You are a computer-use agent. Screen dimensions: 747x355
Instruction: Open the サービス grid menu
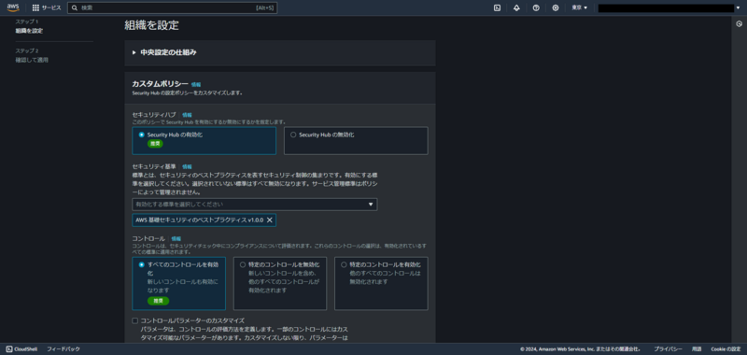pos(47,7)
